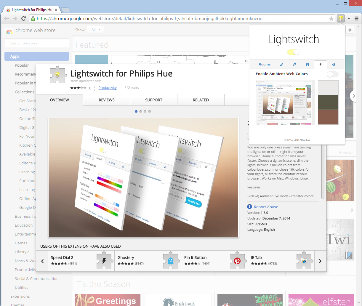Click the web store settings gear icon

(350, 30)
